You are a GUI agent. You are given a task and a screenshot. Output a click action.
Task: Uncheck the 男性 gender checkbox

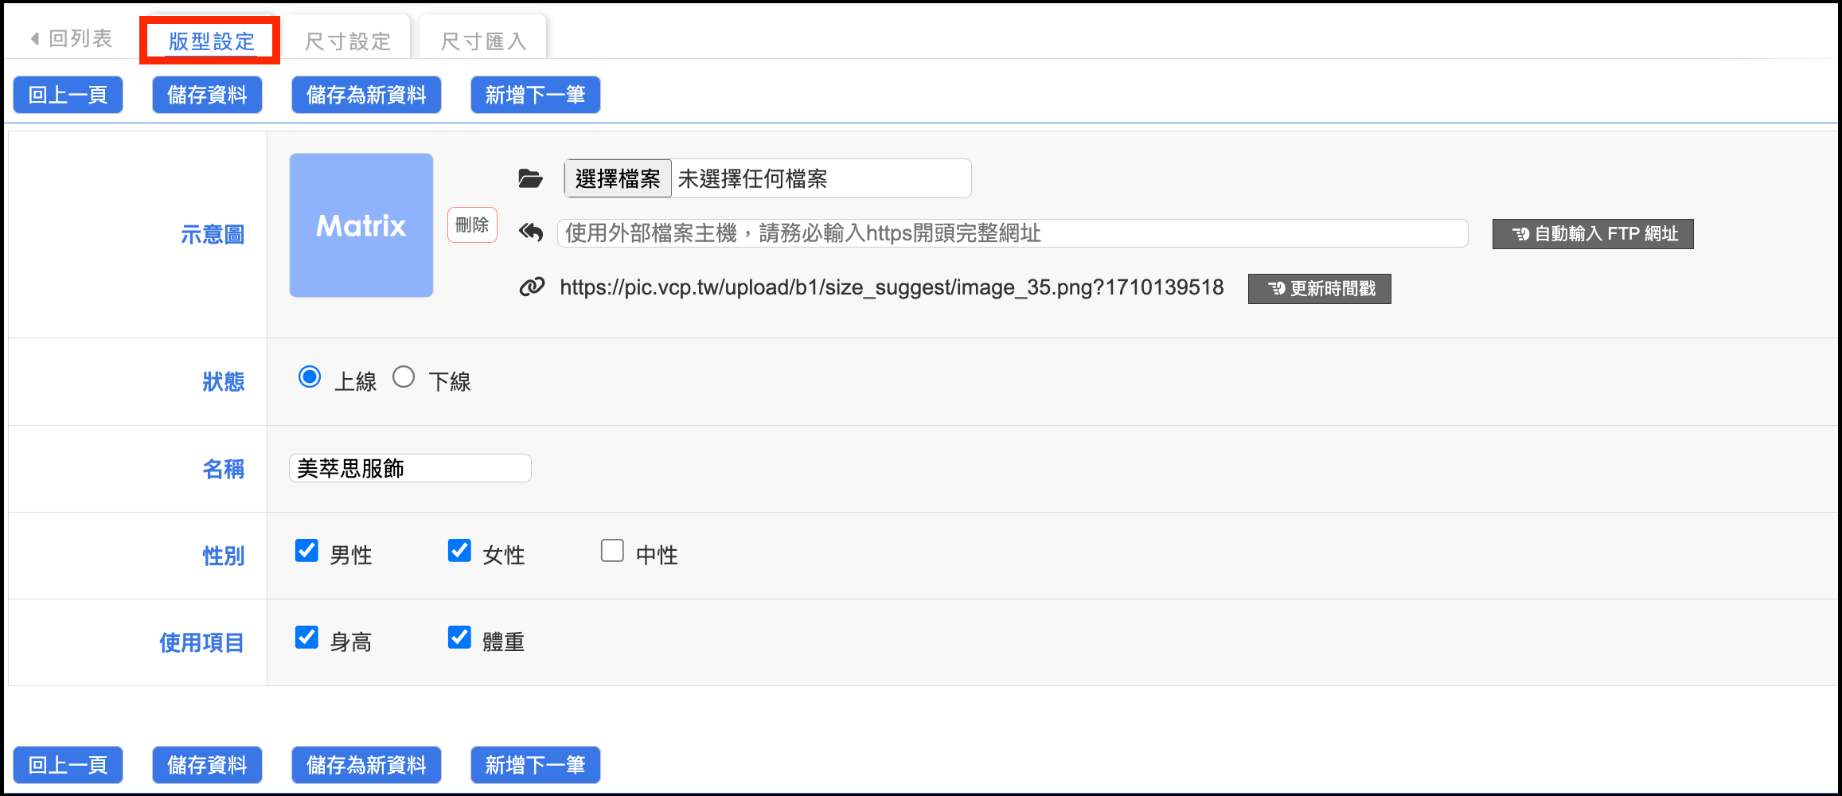tap(306, 551)
